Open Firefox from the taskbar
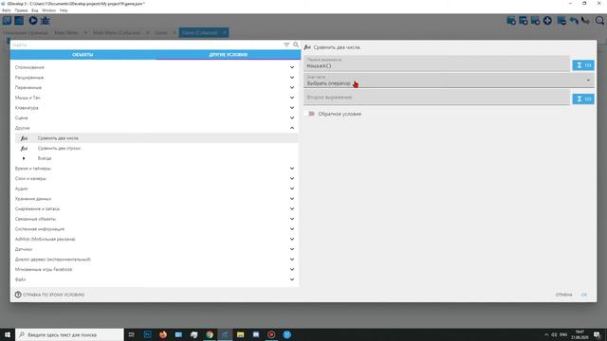Screen dimensions: 607x341 click(x=163, y=334)
